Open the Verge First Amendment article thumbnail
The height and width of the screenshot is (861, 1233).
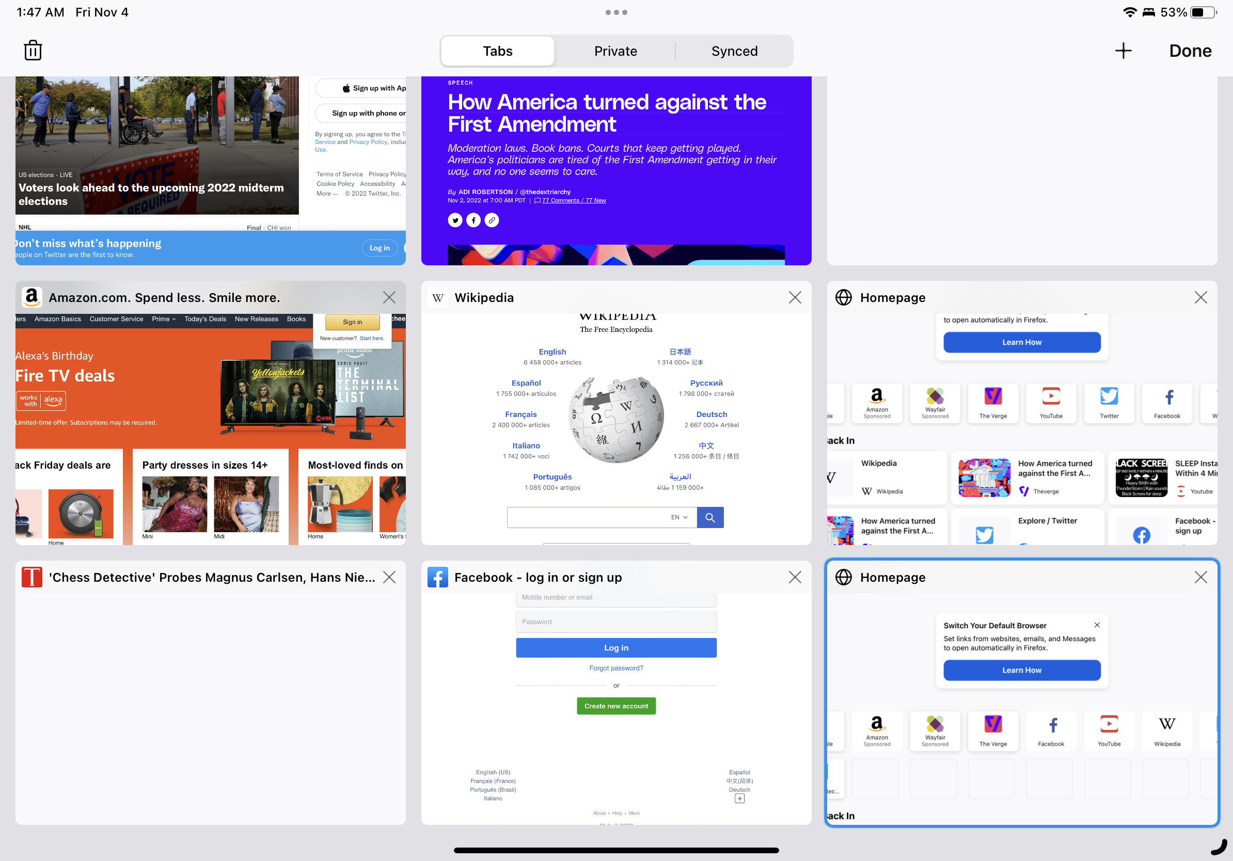tap(616, 171)
